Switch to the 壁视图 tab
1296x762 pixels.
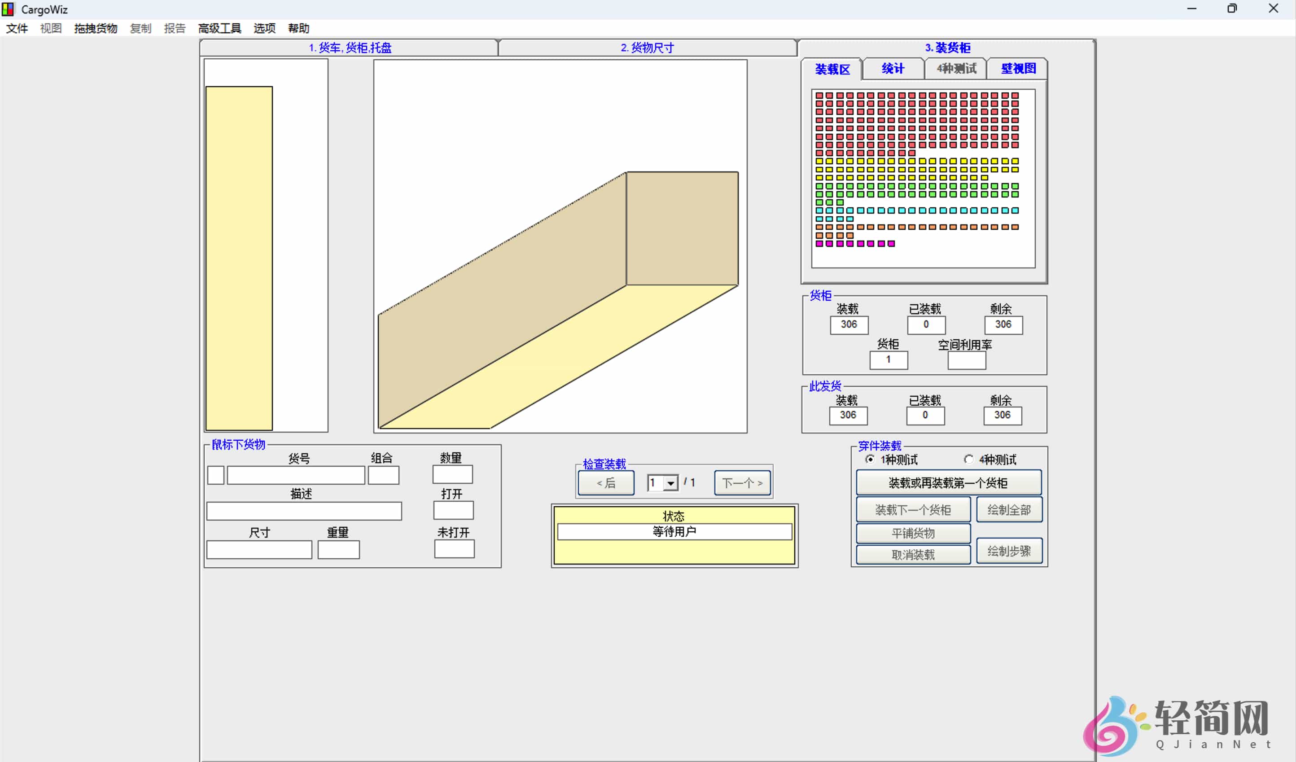pos(1018,68)
